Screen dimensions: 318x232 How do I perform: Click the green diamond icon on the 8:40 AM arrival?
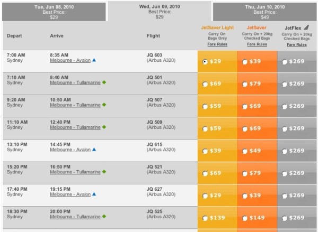tap(104, 82)
